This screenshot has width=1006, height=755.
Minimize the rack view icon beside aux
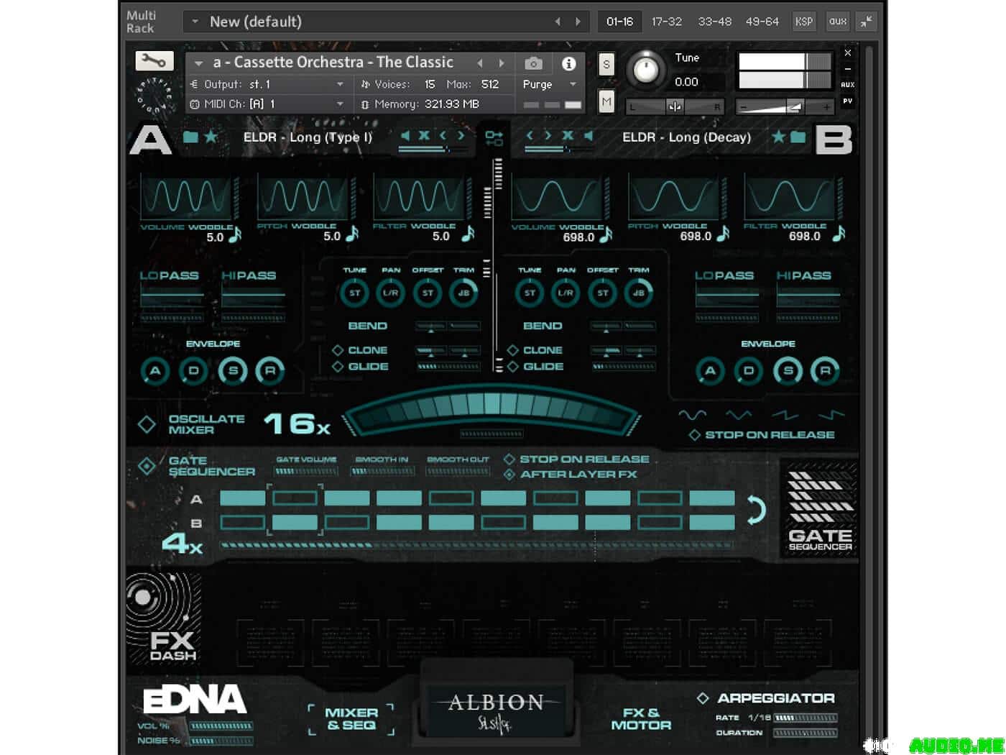pyautogui.click(x=867, y=22)
